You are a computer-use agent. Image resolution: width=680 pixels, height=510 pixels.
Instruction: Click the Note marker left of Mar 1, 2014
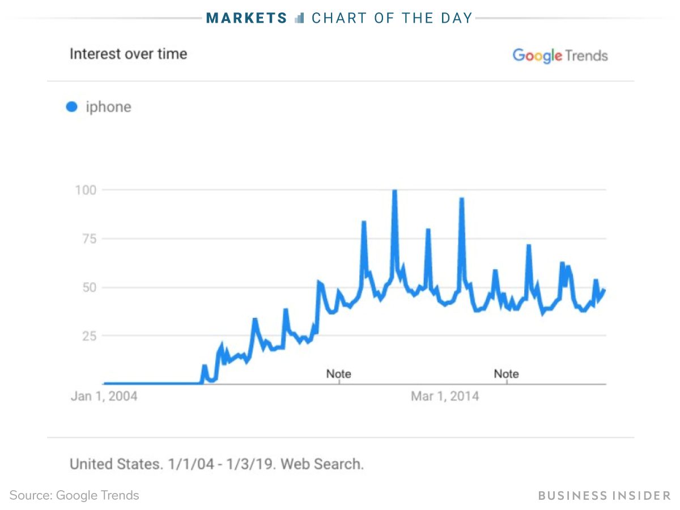point(338,374)
